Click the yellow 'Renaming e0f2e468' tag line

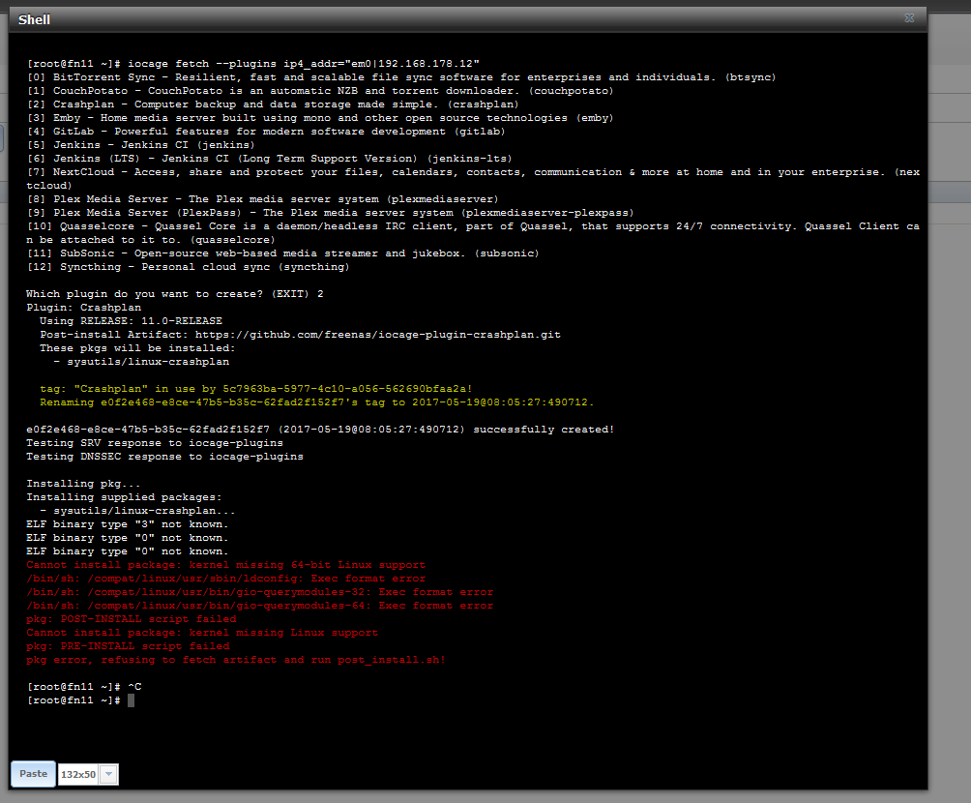click(316, 402)
